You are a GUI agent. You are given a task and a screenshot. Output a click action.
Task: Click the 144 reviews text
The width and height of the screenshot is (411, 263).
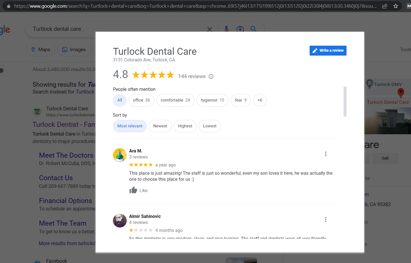(x=192, y=76)
